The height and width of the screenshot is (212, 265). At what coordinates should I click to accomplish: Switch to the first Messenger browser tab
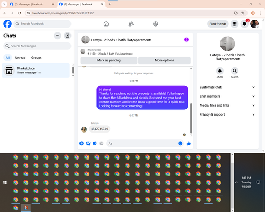(x=32, y=4)
